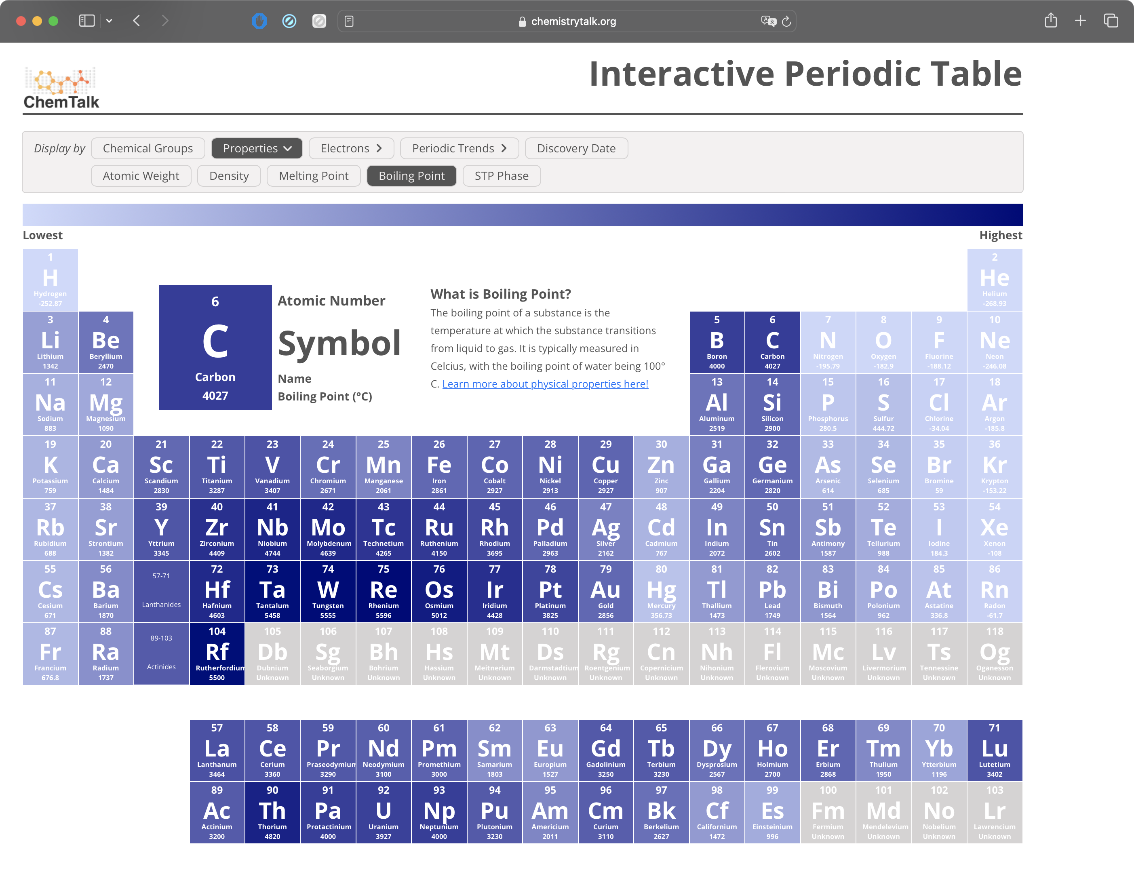Image resolution: width=1134 pixels, height=885 pixels.
Task: Choose the Rhenium element tile
Action: point(383,591)
